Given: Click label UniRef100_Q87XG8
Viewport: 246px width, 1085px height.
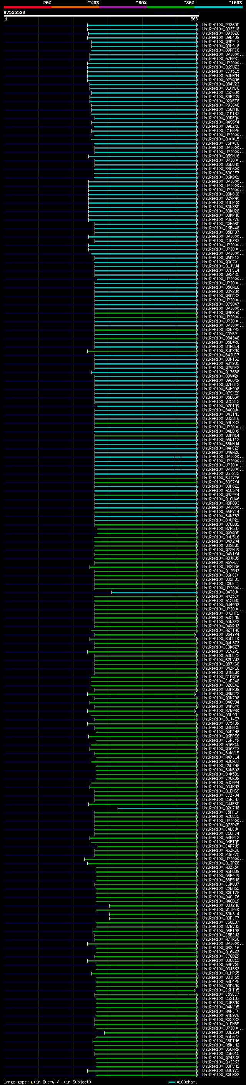Looking at the screenshot, I should point(221,664).
